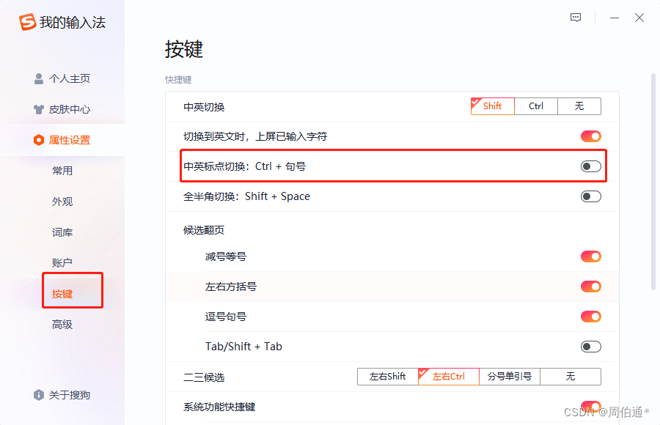
Task: Enable 中英标点切换 Ctrl+句号 toggle
Action: click(590, 166)
